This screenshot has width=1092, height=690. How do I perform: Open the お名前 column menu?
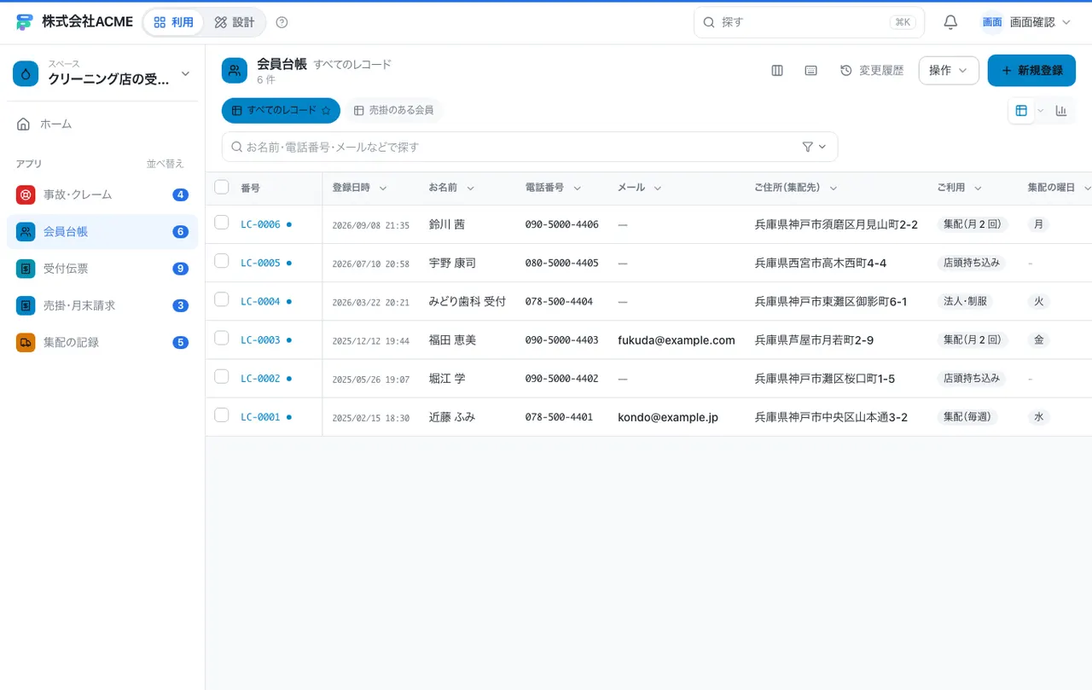click(x=470, y=188)
